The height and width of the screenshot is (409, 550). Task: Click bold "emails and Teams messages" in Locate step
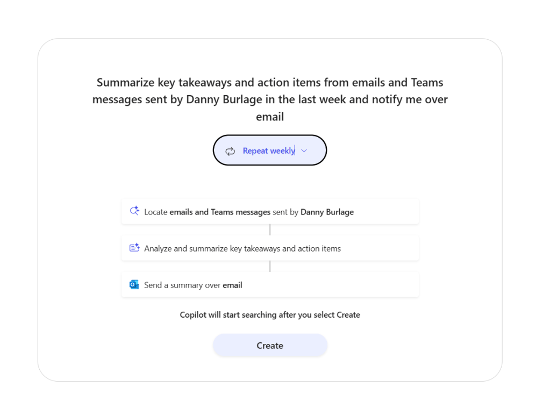(x=220, y=212)
